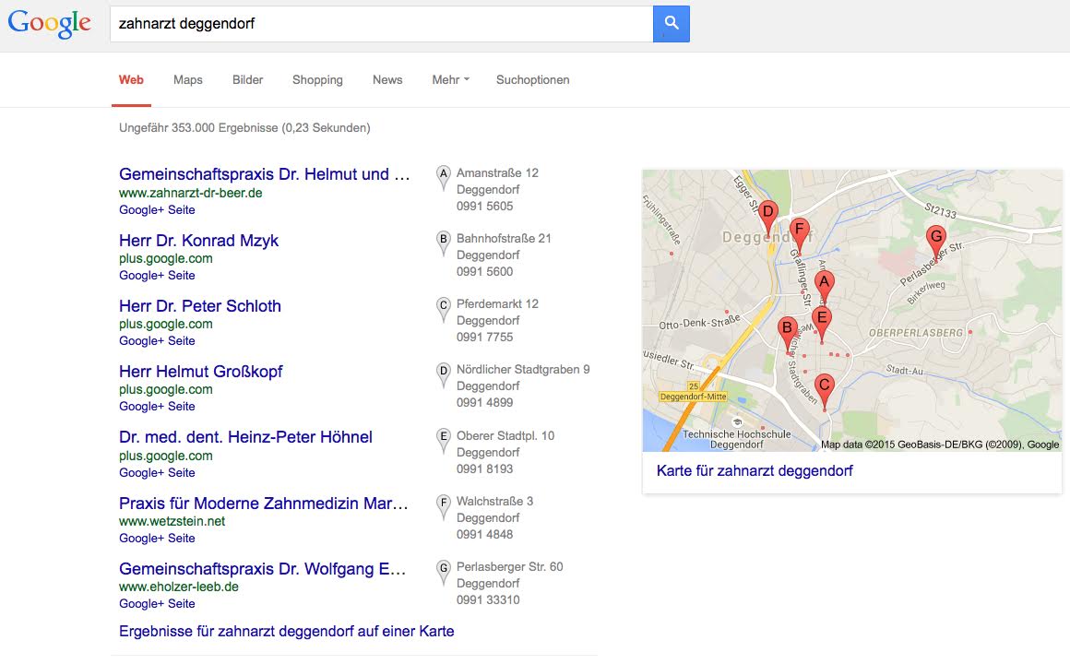Click marker E icon beside Oberer Stadtpl. 10
Viewport: 1070px width, 664px height.
coord(444,440)
